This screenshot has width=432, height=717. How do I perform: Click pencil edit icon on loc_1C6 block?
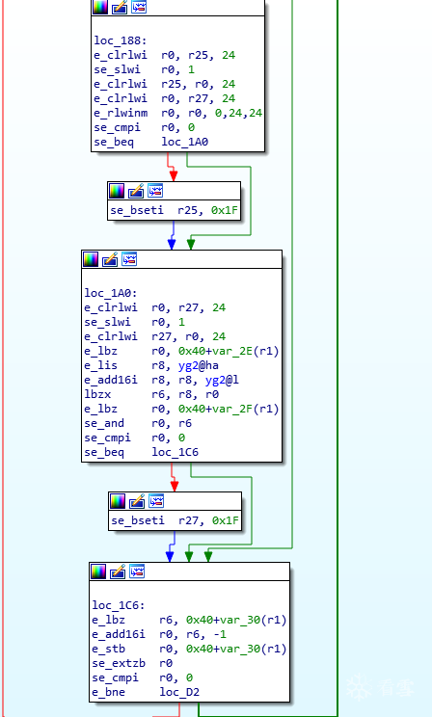click(x=118, y=571)
